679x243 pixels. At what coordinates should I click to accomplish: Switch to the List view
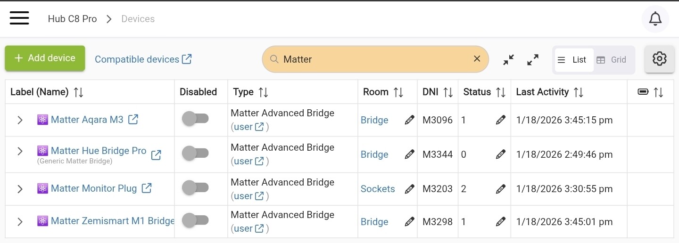(573, 60)
